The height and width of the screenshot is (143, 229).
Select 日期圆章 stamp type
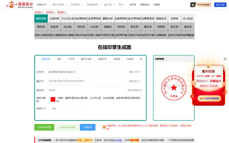(x=161, y=35)
